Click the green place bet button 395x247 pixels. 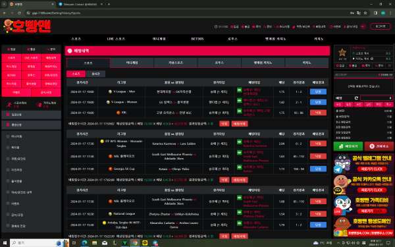(348, 146)
